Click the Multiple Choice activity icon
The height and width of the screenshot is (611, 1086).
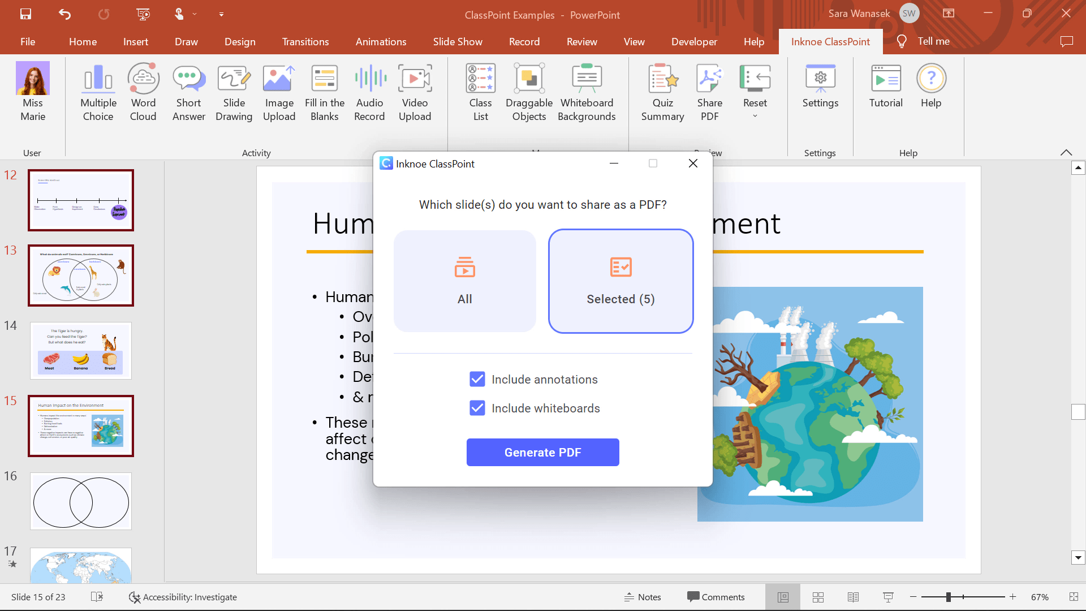pos(98,91)
